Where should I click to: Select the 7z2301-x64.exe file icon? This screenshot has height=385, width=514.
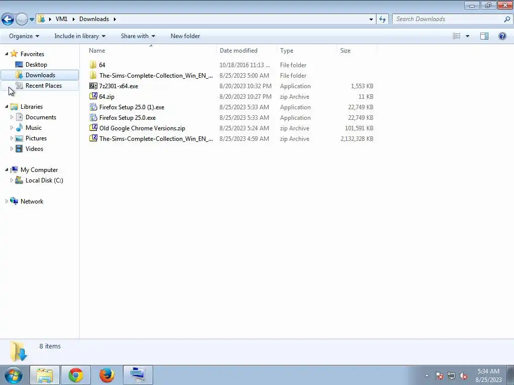[x=93, y=86]
